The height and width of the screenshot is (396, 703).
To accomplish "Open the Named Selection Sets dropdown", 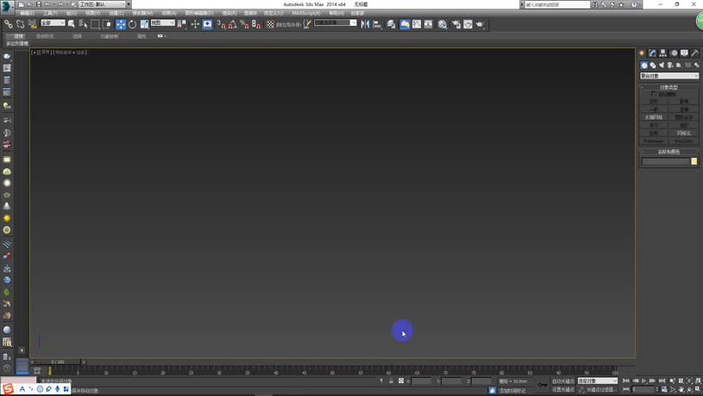I will [335, 23].
